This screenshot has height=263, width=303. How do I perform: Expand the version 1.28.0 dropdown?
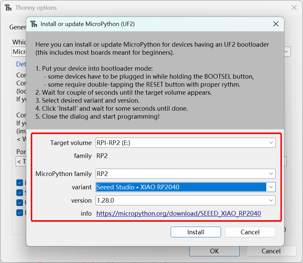[271, 200]
